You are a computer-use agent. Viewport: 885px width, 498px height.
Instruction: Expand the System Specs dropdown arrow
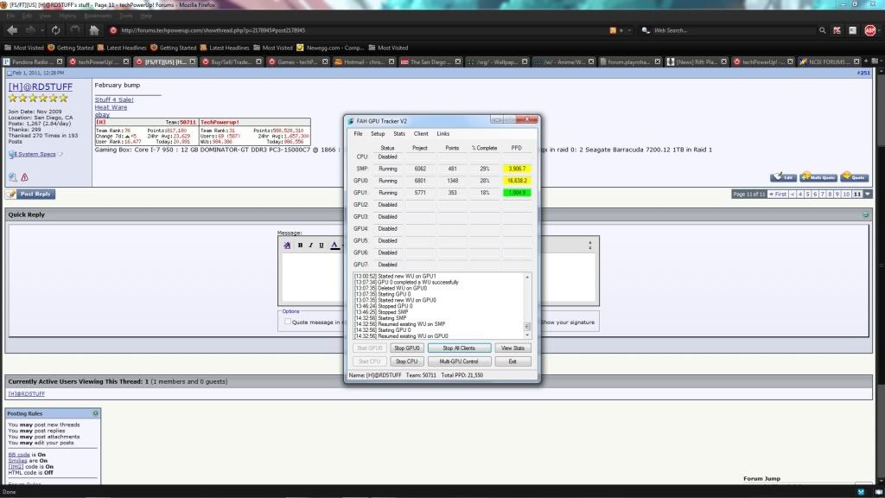point(60,154)
